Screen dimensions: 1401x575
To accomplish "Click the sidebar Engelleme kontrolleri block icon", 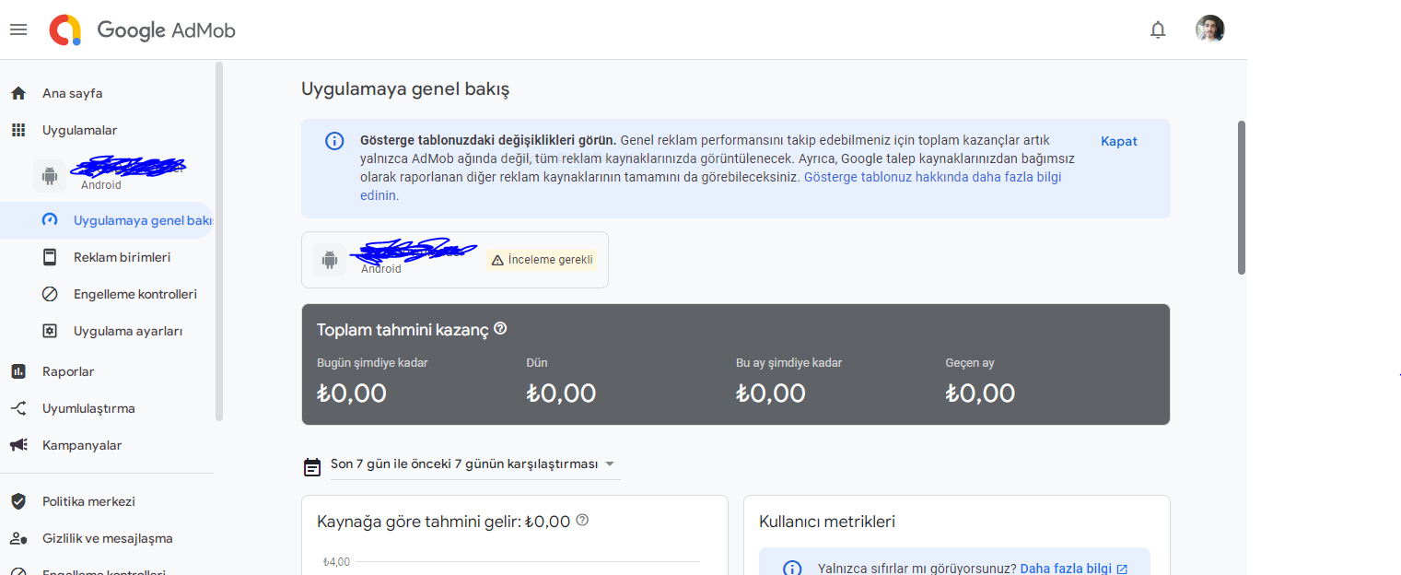I will coord(50,294).
